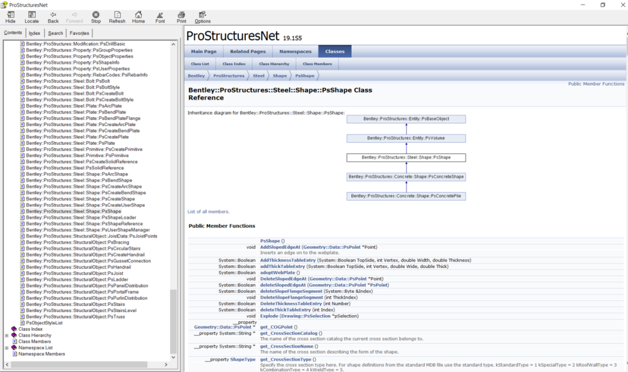This screenshot has width=628, height=372.
Task: Click PsConcreteShape box in inheritance diagram
Action: [x=406, y=177]
